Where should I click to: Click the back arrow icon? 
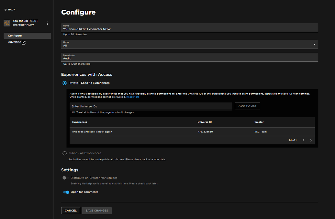point(6,10)
